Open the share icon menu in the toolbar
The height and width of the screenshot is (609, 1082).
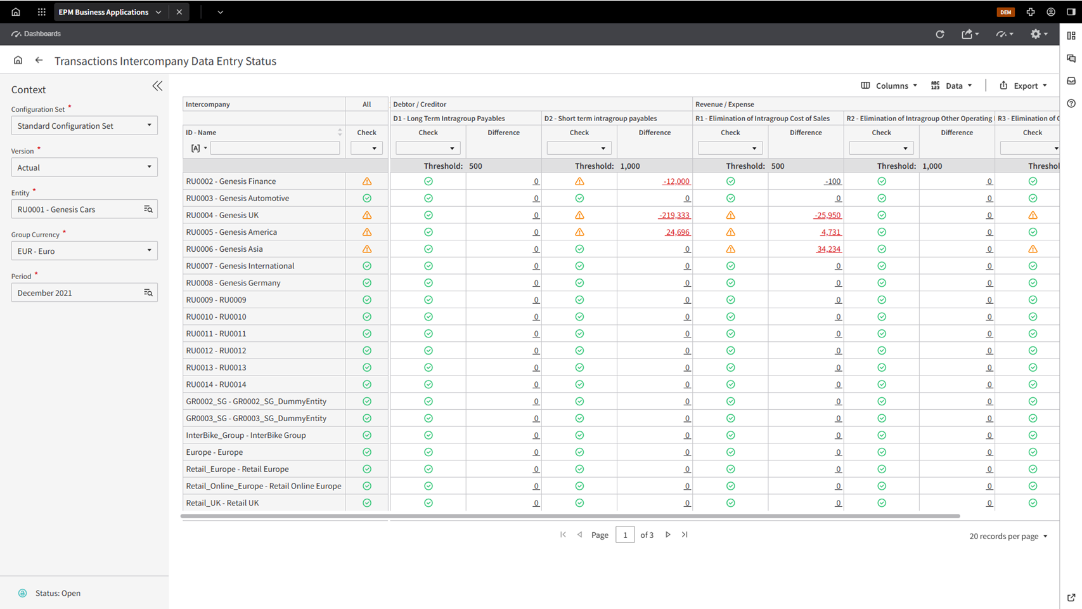click(x=969, y=34)
